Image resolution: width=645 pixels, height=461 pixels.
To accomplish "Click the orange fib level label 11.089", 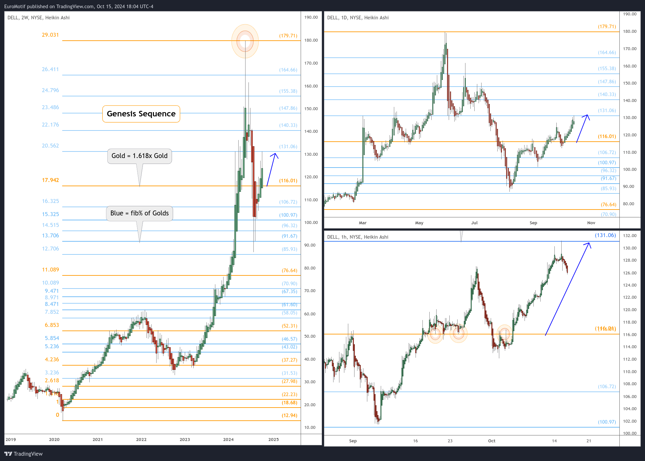I will pyautogui.click(x=50, y=270).
